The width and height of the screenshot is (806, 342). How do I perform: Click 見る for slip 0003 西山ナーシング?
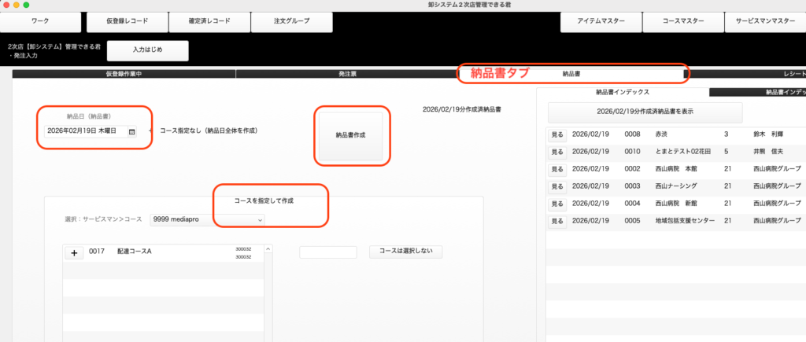(x=556, y=186)
